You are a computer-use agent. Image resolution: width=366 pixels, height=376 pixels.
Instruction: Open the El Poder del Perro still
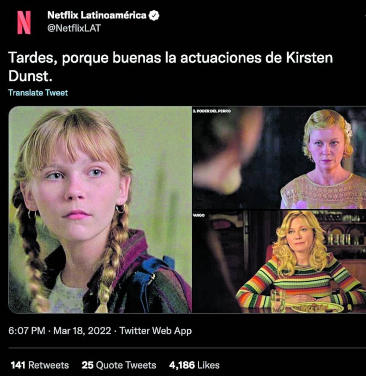click(279, 158)
